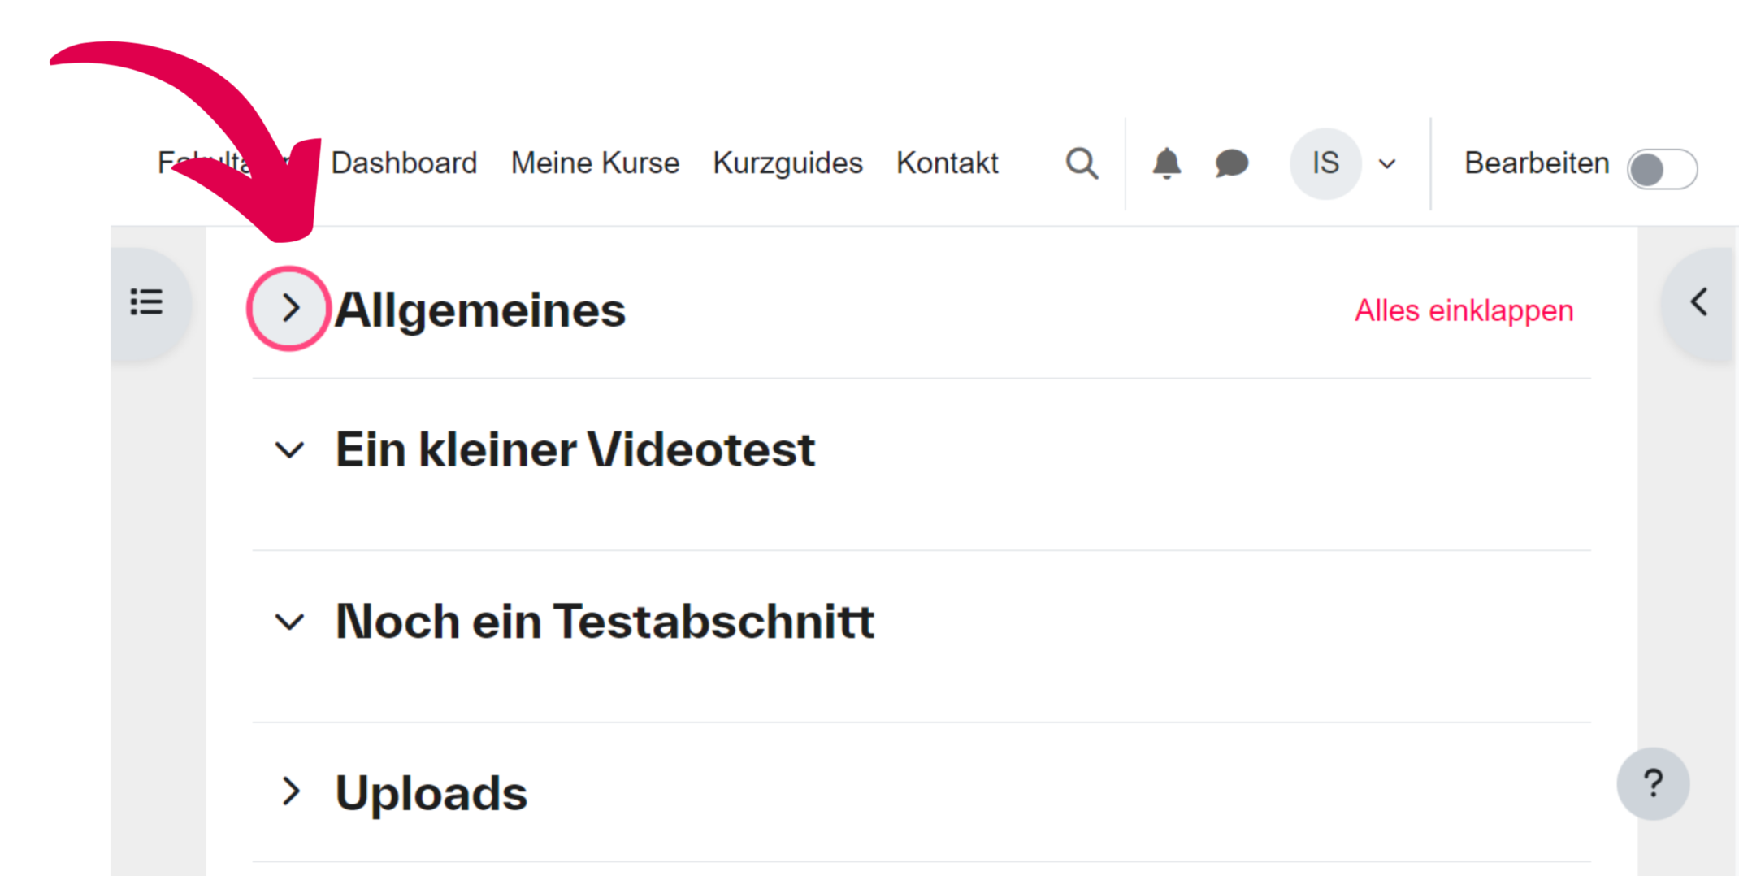Viewport: 1739px width, 876px height.
Task: Toggle the Bearbeiten edit mode switch
Action: [x=1662, y=169]
